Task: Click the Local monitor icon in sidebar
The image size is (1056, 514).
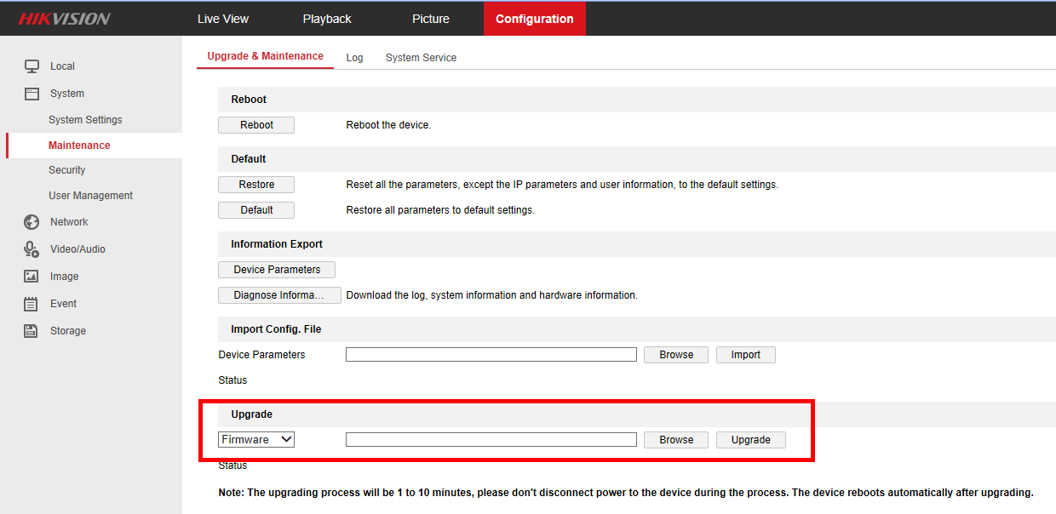Action: (x=32, y=66)
